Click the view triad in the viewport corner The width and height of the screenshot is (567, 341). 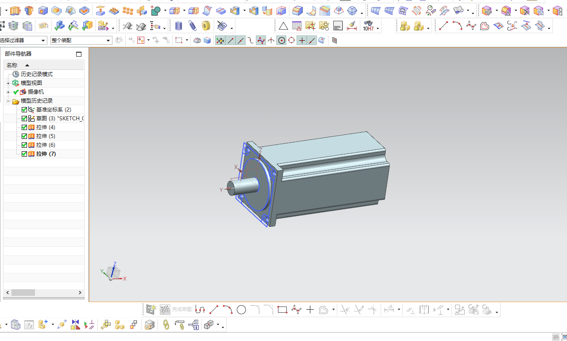click(113, 272)
